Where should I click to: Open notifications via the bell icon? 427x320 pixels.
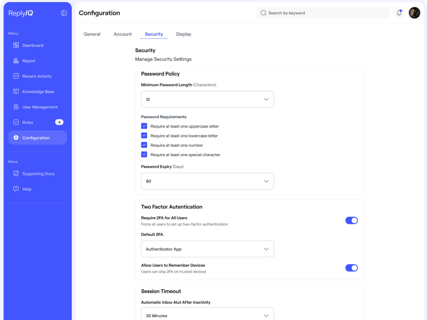click(x=399, y=13)
